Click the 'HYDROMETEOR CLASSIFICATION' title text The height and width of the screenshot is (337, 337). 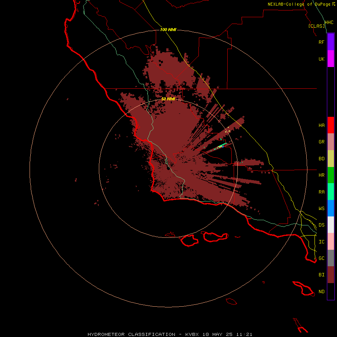pos(131,334)
